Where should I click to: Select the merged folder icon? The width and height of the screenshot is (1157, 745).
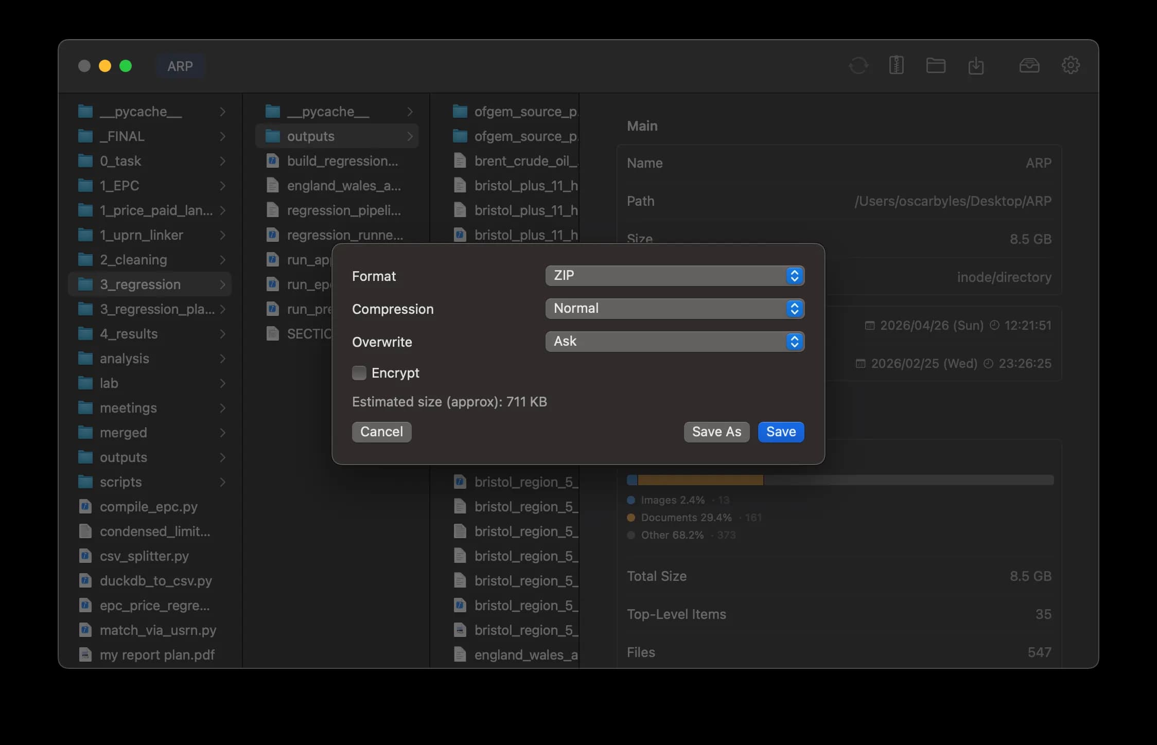pyautogui.click(x=85, y=433)
